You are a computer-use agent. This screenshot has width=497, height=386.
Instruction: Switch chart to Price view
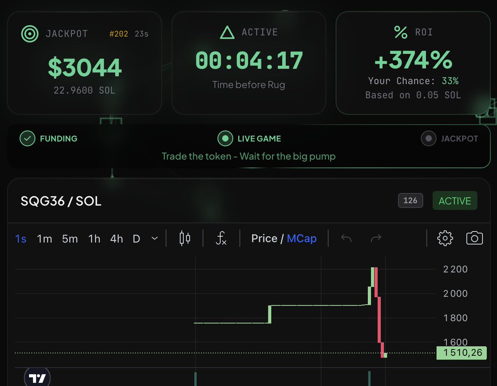click(264, 238)
